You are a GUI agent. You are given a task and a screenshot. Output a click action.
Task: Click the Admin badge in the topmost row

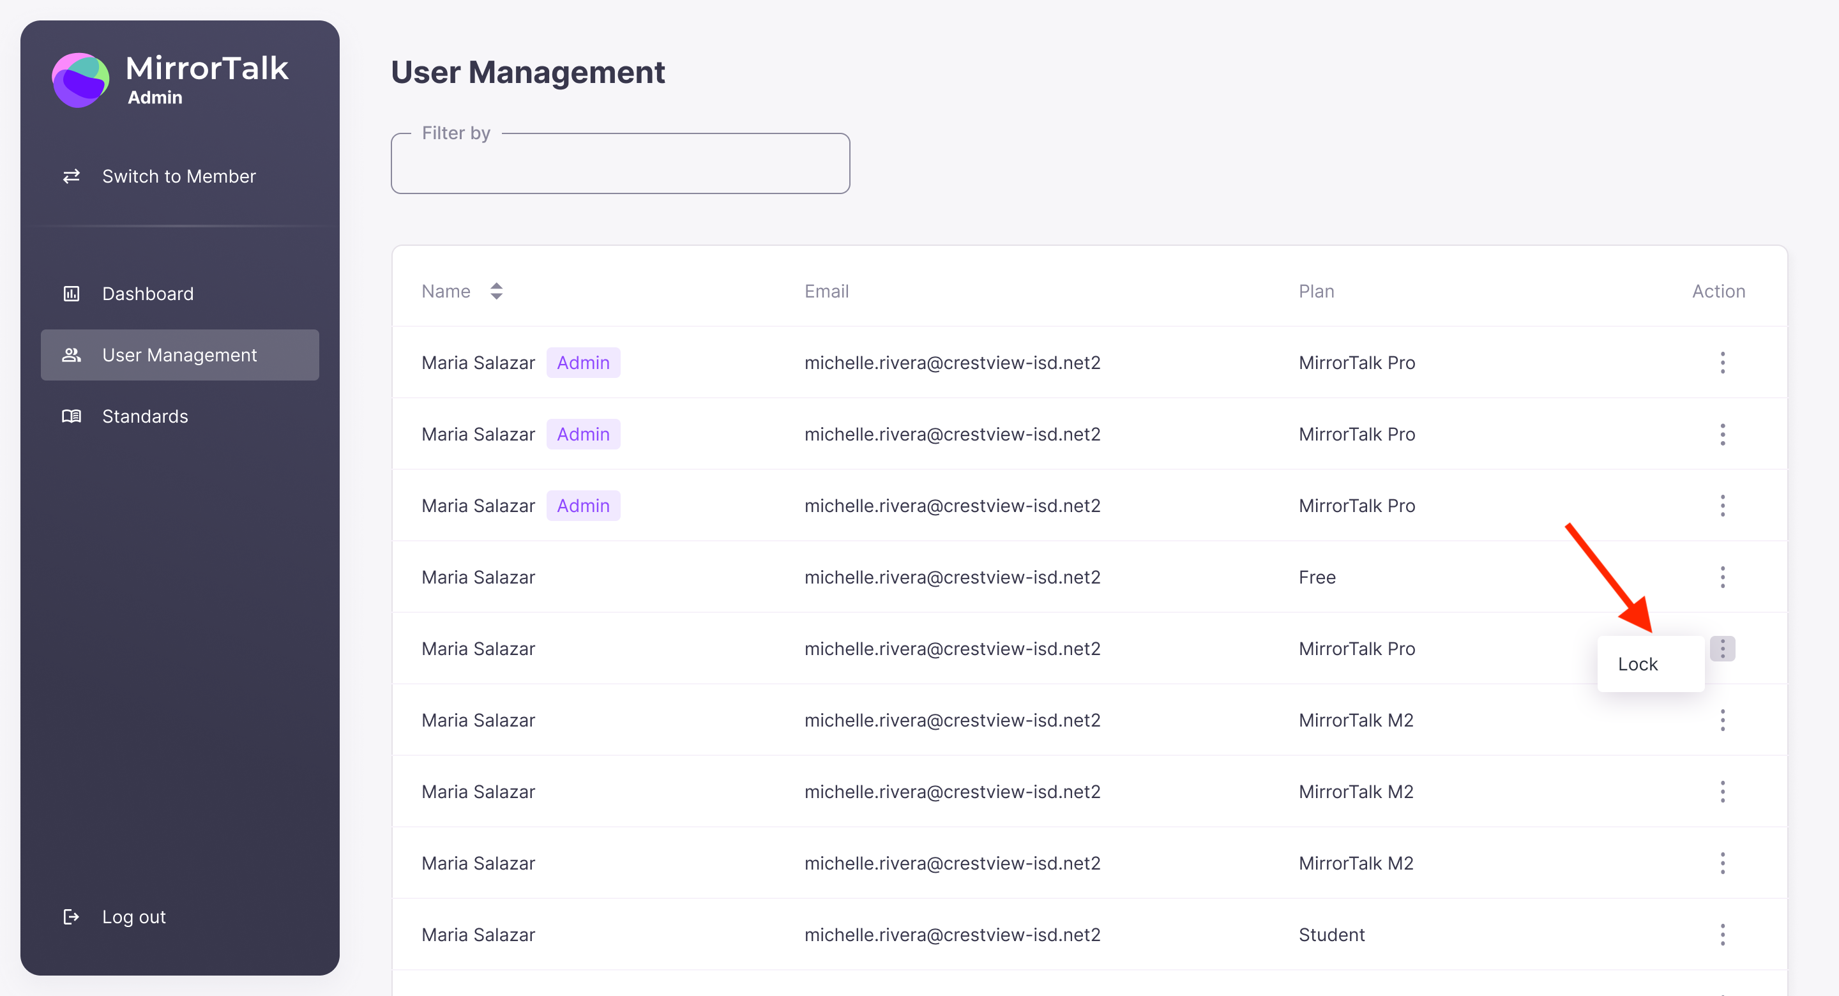click(583, 363)
